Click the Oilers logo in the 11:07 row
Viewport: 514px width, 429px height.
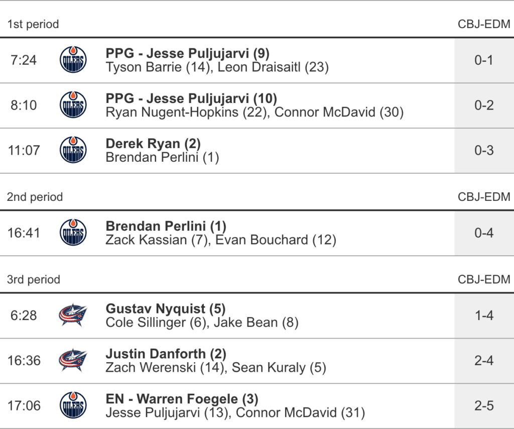tap(73, 150)
